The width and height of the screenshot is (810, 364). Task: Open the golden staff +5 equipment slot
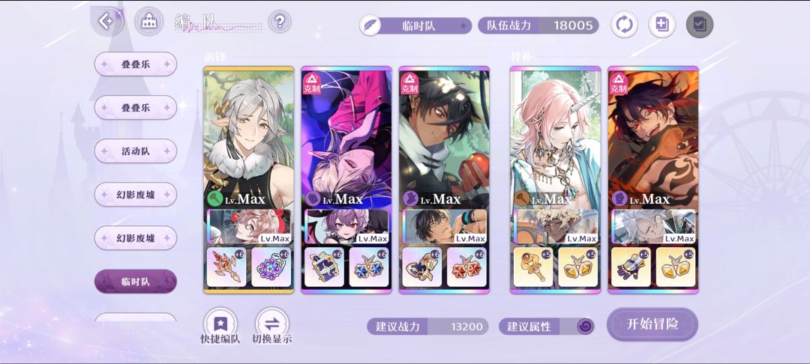coord(533,267)
